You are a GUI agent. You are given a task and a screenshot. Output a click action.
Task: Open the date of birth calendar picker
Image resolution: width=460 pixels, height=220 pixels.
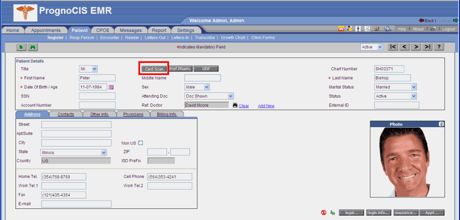click(x=111, y=87)
